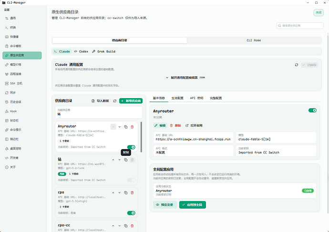
Task: Select the Grok Build tab
Action: coord(103,51)
